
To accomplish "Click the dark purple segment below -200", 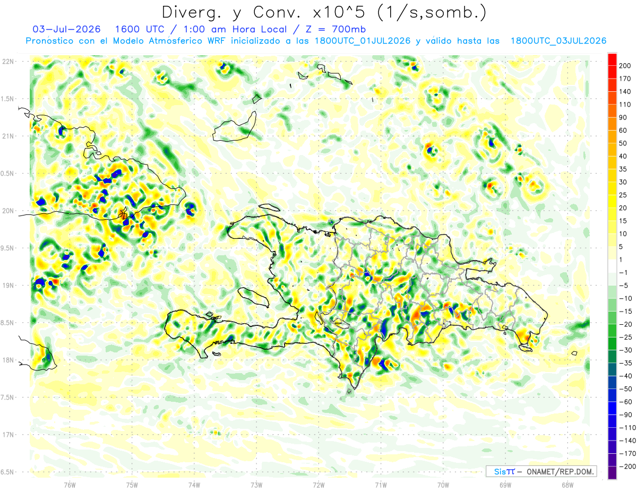I will pyautogui.click(x=612, y=473).
